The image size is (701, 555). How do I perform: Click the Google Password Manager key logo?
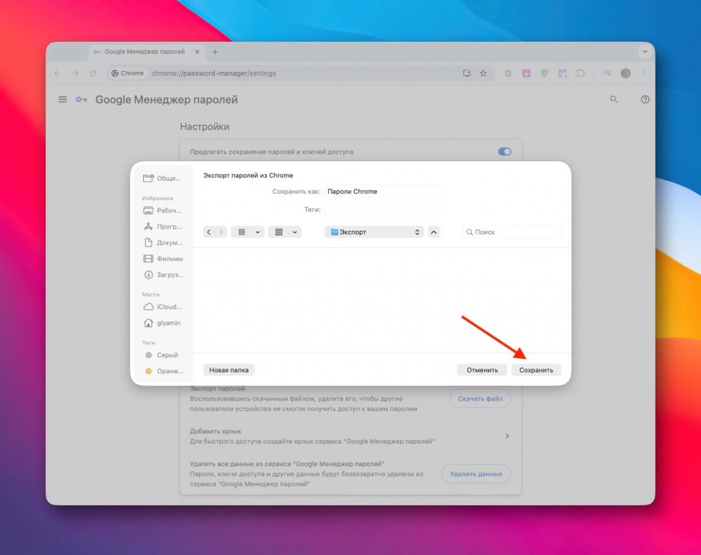click(x=82, y=99)
